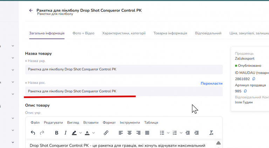269x148 pixels.
Task: Switch to Фото + Відео tab
Action: point(83,33)
